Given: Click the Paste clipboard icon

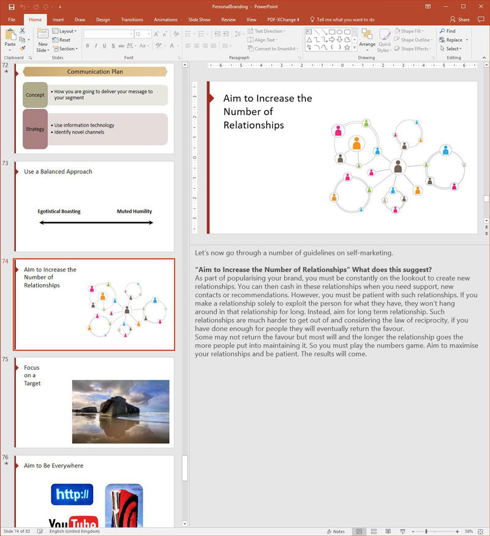Looking at the screenshot, I should (x=10, y=35).
